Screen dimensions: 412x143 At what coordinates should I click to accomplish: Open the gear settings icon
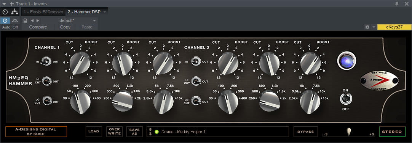(367, 27)
